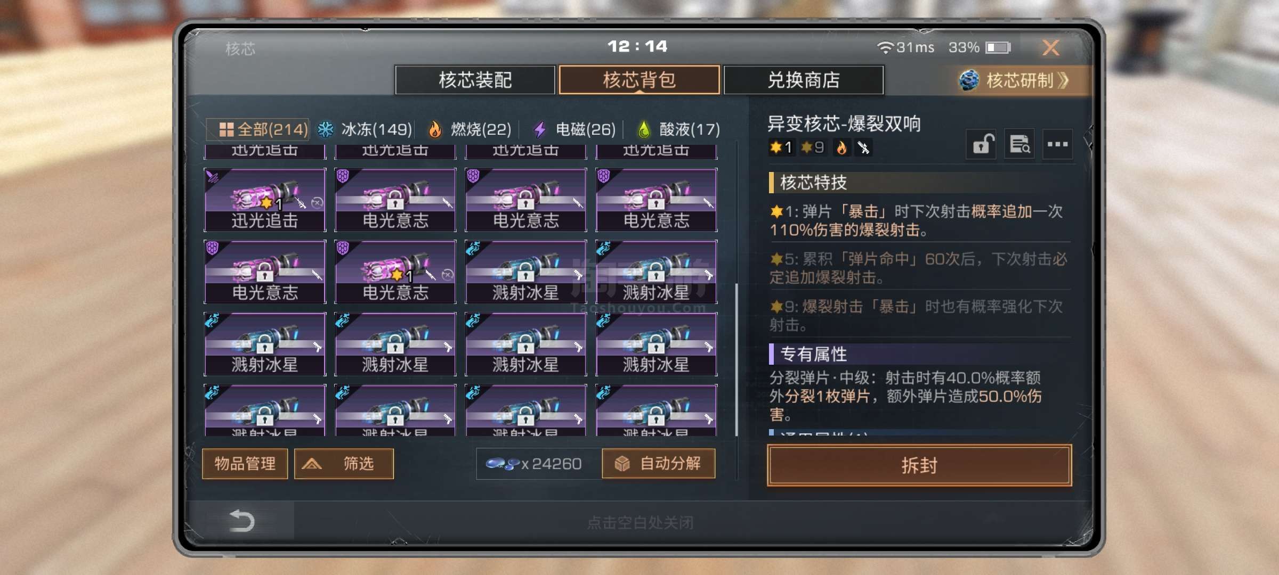Click the 物品管理 button
Viewport: 1279px width, 575px height.
[245, 464]
